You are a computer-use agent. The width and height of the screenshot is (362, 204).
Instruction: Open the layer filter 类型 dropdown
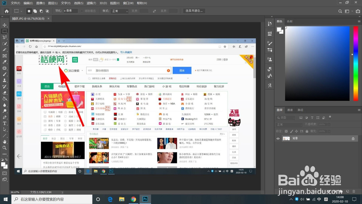pyautogui.click(x=286, y=118)
